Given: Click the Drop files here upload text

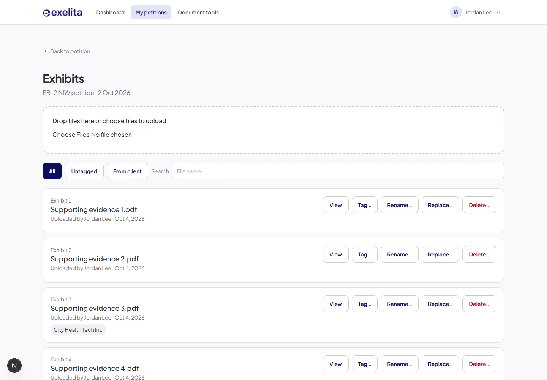Looking at the screenshot, I should (x=109, y=121).
